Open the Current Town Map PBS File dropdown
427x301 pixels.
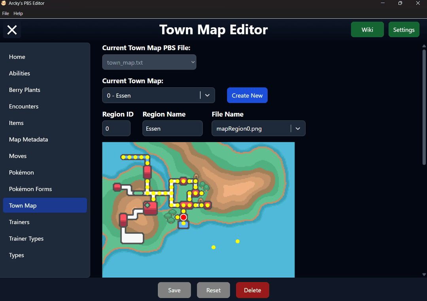point(149,62)
